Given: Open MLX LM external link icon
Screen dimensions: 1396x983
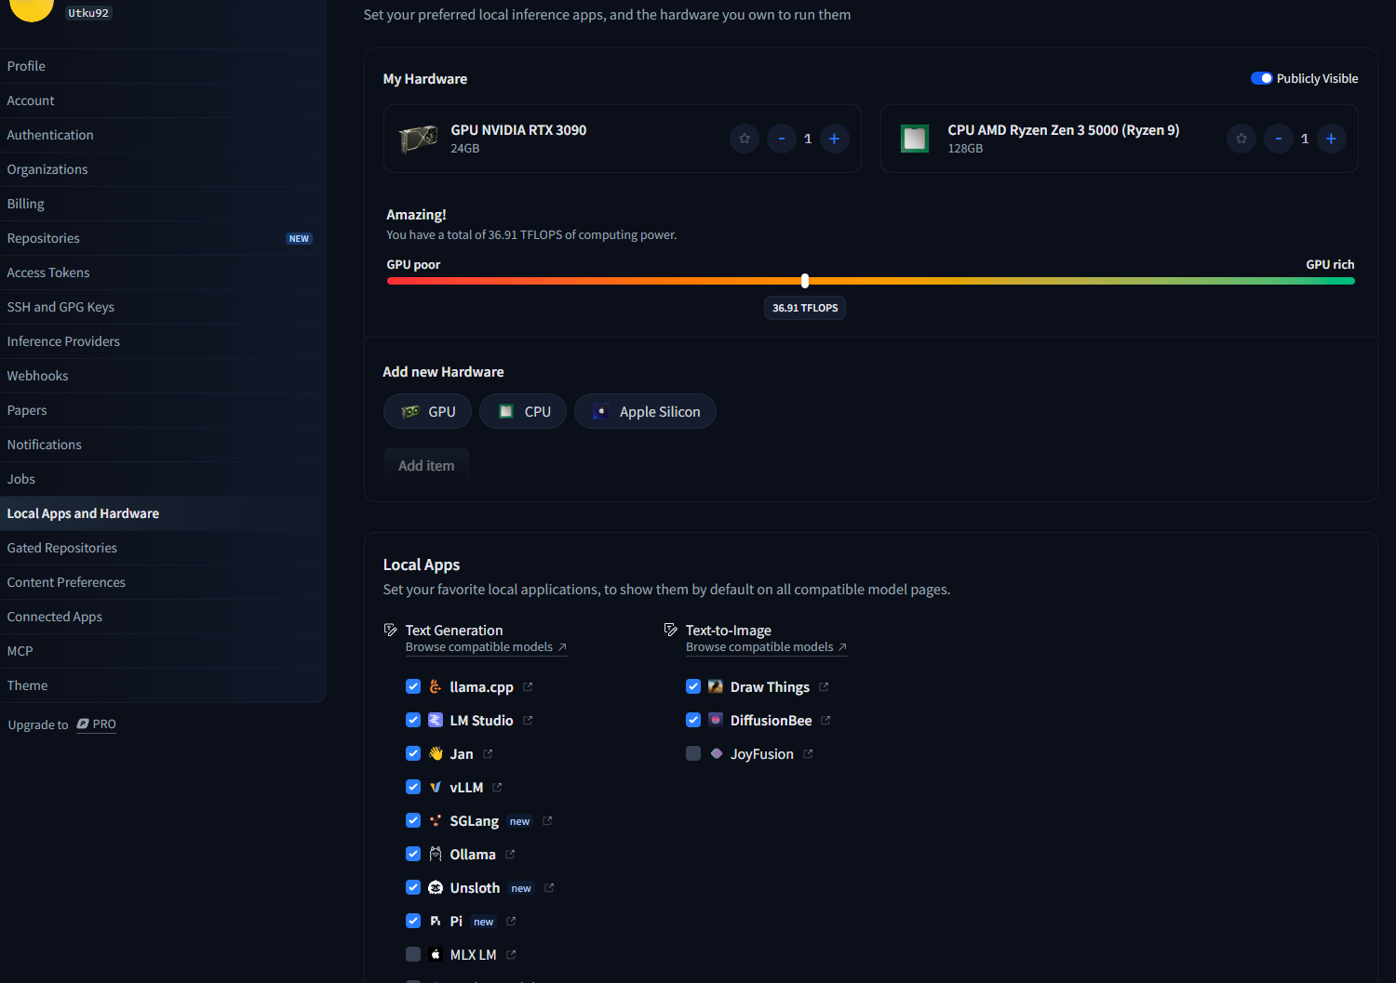Looking at the screenshot, I should (511, 955).
